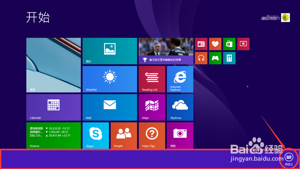Open the Food & Drink tile
Screen dimensions: 300x169
pos(229,58)
